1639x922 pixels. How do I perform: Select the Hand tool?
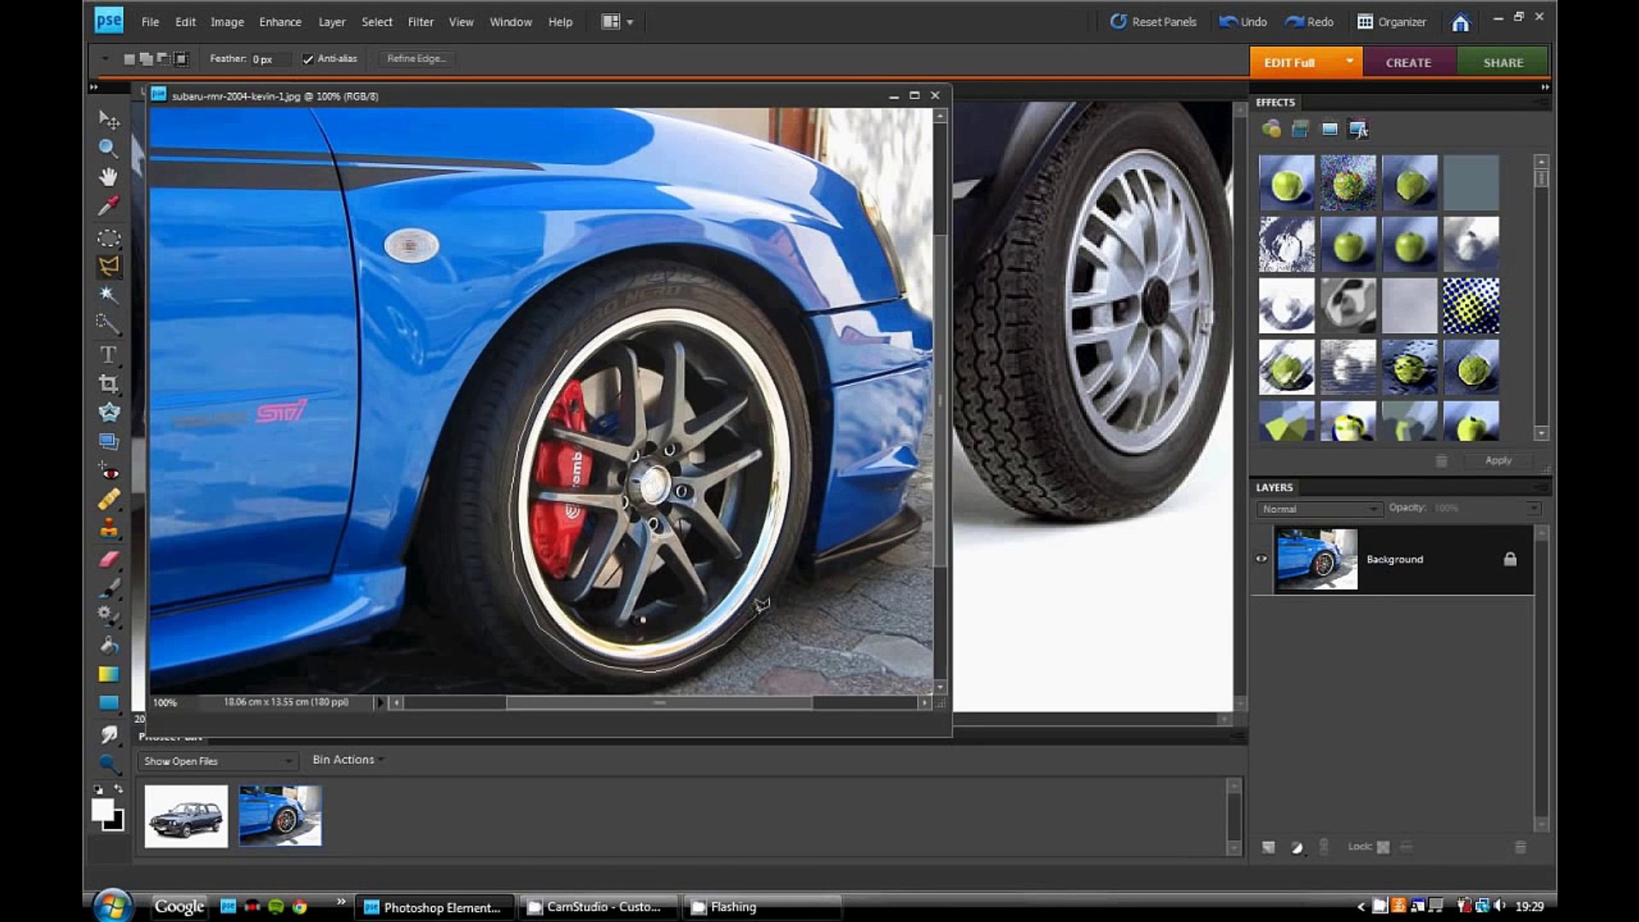[x=108, y=177]
